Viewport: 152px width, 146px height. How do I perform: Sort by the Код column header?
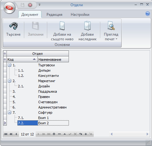point(22,59)
